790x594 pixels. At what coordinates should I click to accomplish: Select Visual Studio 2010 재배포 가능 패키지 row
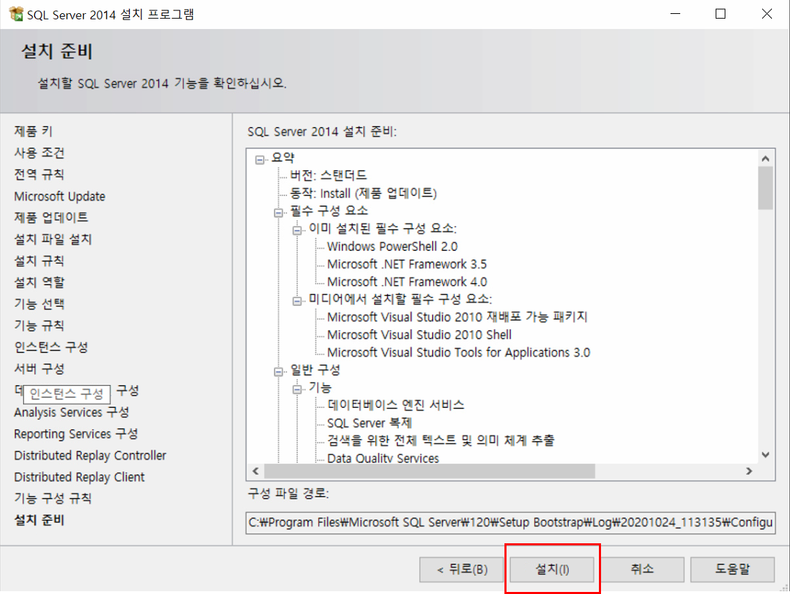click(x=457, y=317)
